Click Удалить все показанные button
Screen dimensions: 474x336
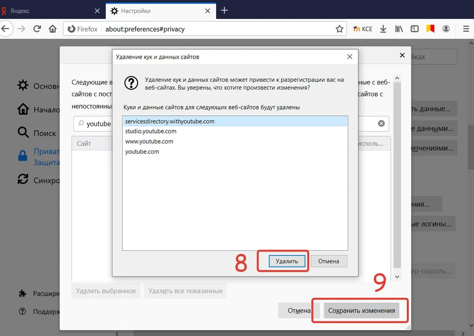coord(185,291)
